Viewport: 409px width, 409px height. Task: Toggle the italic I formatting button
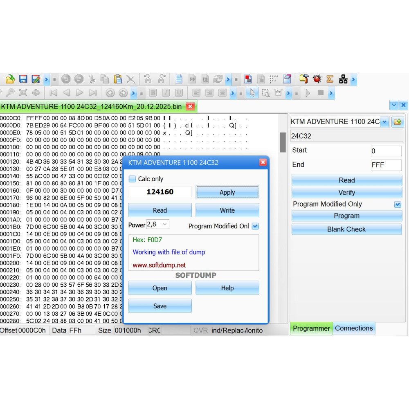coord(166,93)
